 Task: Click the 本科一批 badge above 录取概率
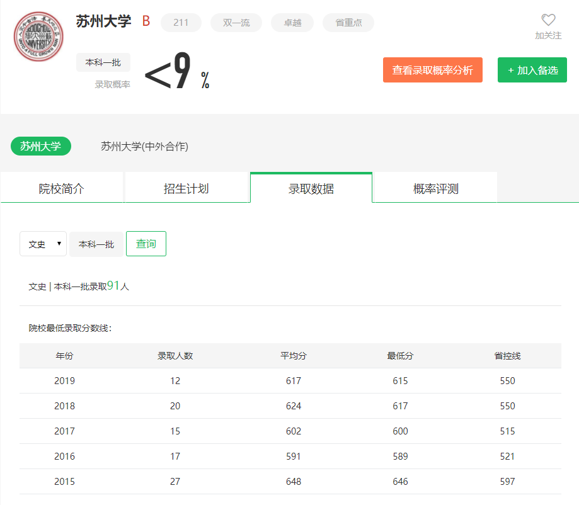tap(103, 62)
